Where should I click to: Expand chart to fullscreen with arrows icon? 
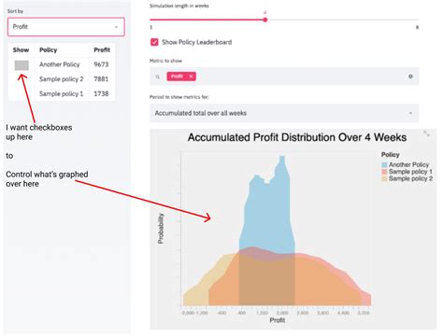[x=426, y=133]
